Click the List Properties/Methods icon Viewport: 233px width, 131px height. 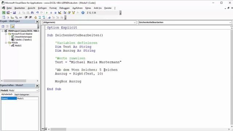click(4, 17)
